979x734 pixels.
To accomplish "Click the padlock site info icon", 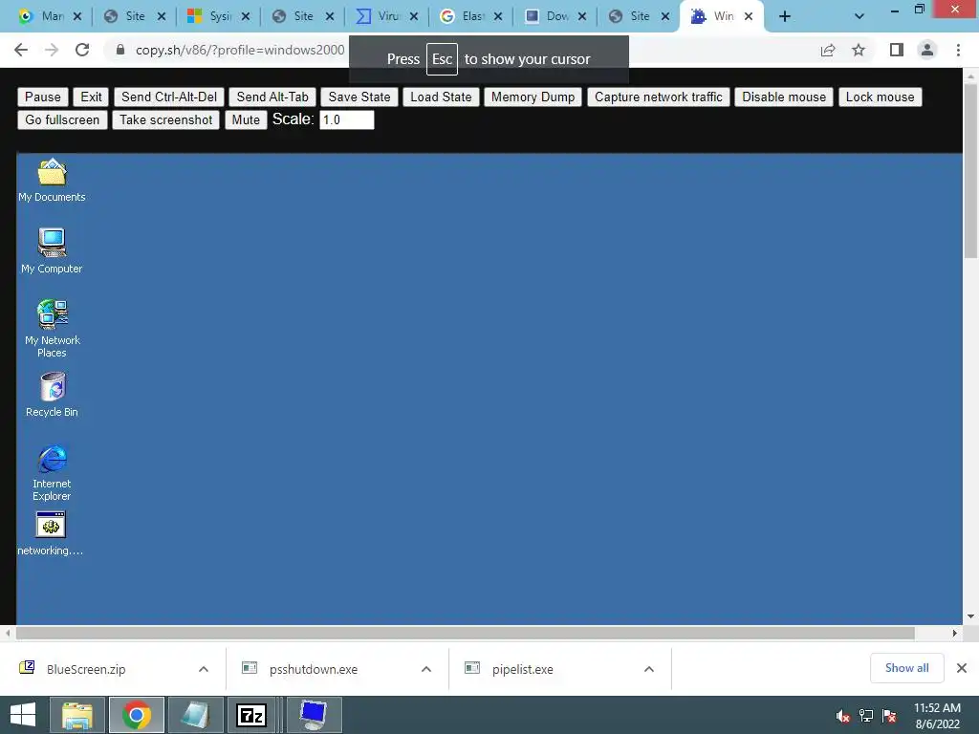I will [120, 50].
